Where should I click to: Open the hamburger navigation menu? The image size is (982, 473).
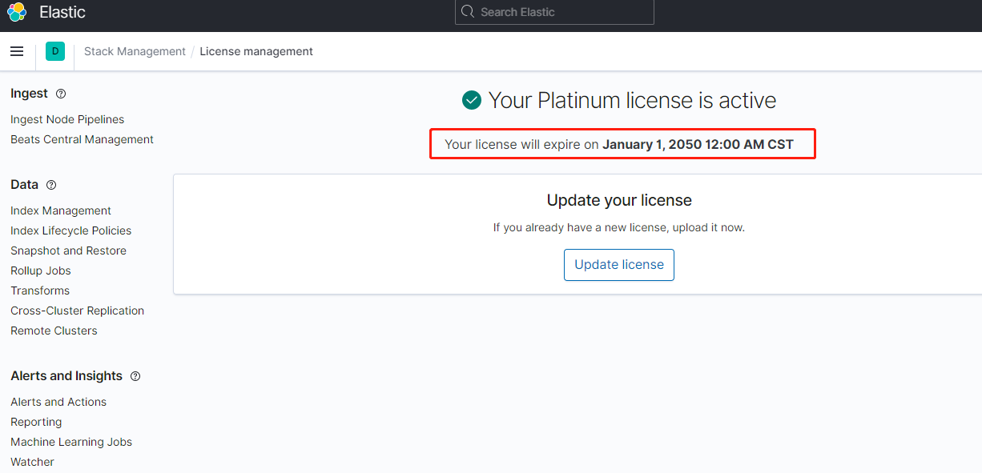[17, 51]
